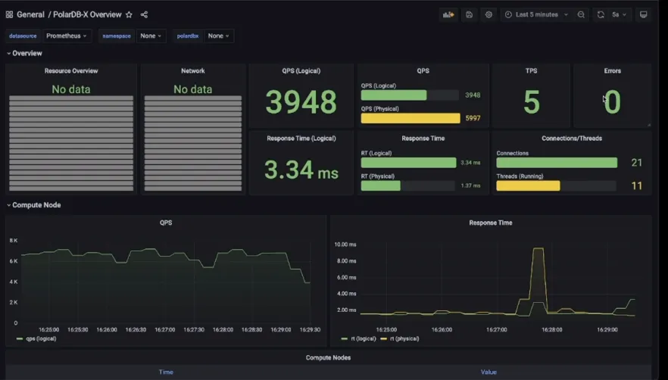Click the QPS (Physical) yellow bar gauge
Viewport: 668px width, 380px height.
(x=410, y=118)
